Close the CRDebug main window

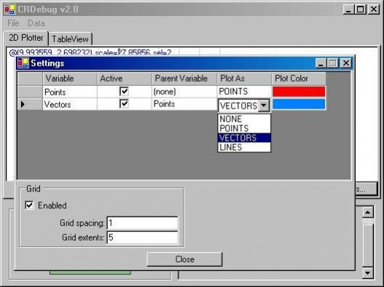click(374, 9)
